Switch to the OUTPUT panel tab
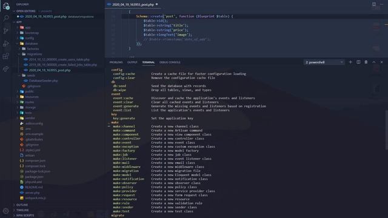This screenshot has width=388, height=218. pos(132,62)
